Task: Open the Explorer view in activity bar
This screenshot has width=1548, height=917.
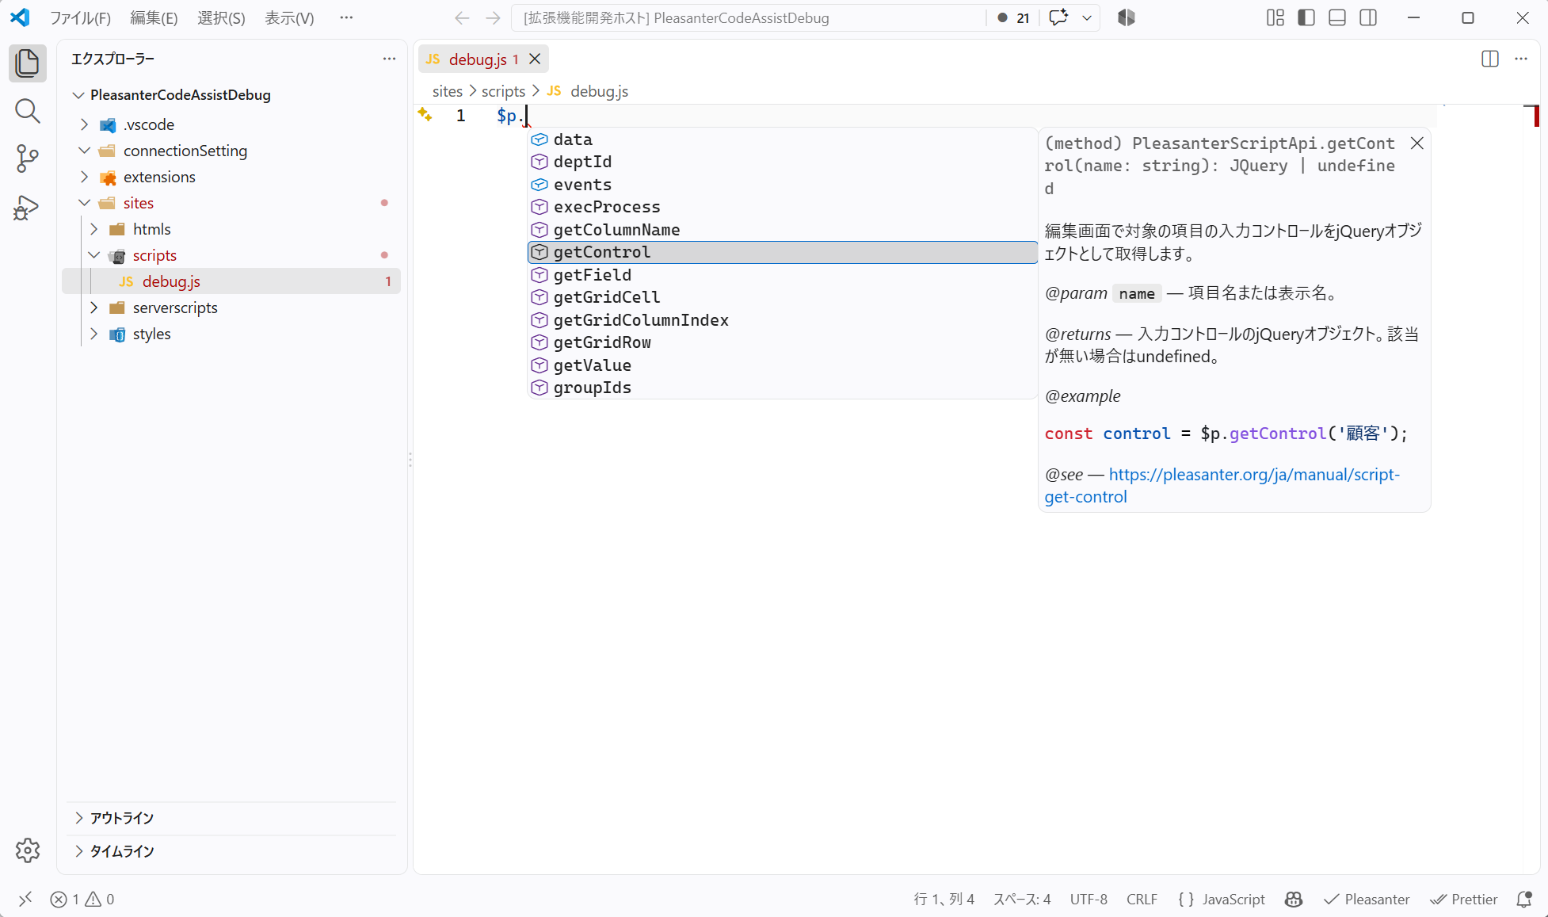Action: coord(28,63)
